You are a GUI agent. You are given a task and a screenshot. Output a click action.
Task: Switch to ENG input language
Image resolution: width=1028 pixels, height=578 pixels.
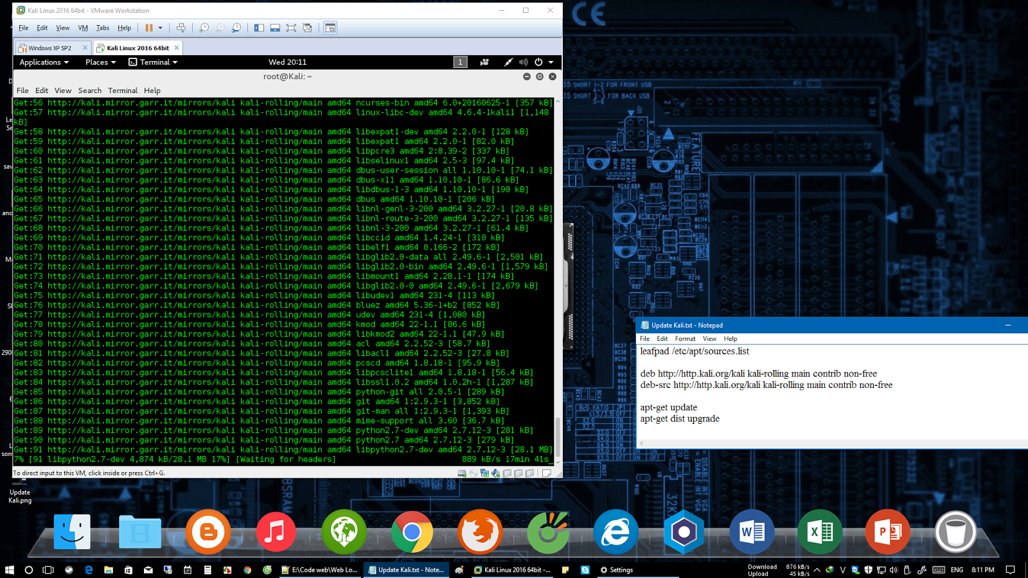click(x=957, y=570)
